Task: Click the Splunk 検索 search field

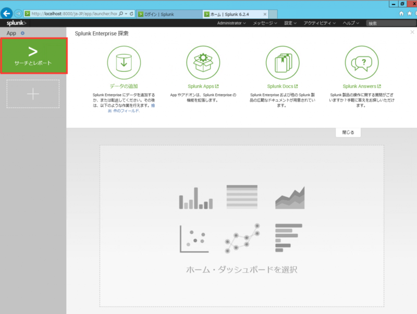Action: click(x=391, y=23)
